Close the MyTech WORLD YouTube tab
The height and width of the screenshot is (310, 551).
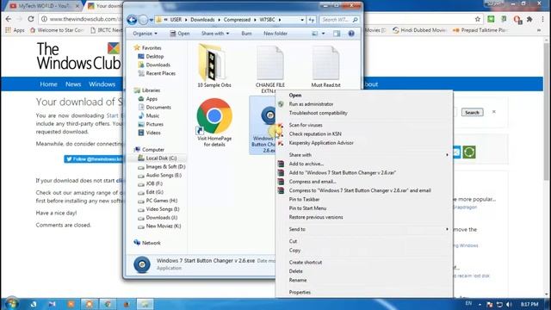click(x=77, y=6)
